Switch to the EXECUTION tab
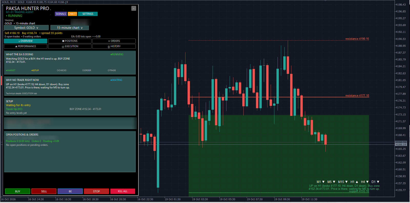410x203 pixels. pos(70,46)
